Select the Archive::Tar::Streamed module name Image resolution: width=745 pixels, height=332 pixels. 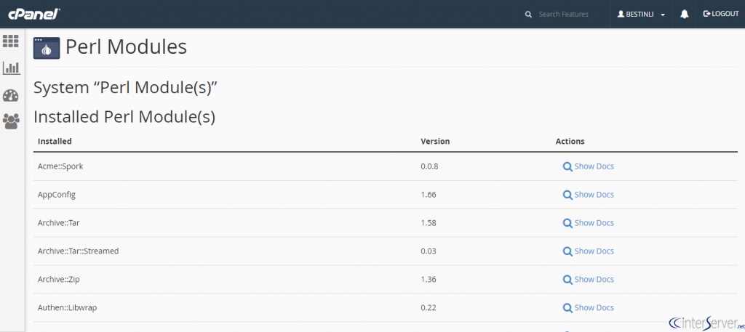[78, 251]
